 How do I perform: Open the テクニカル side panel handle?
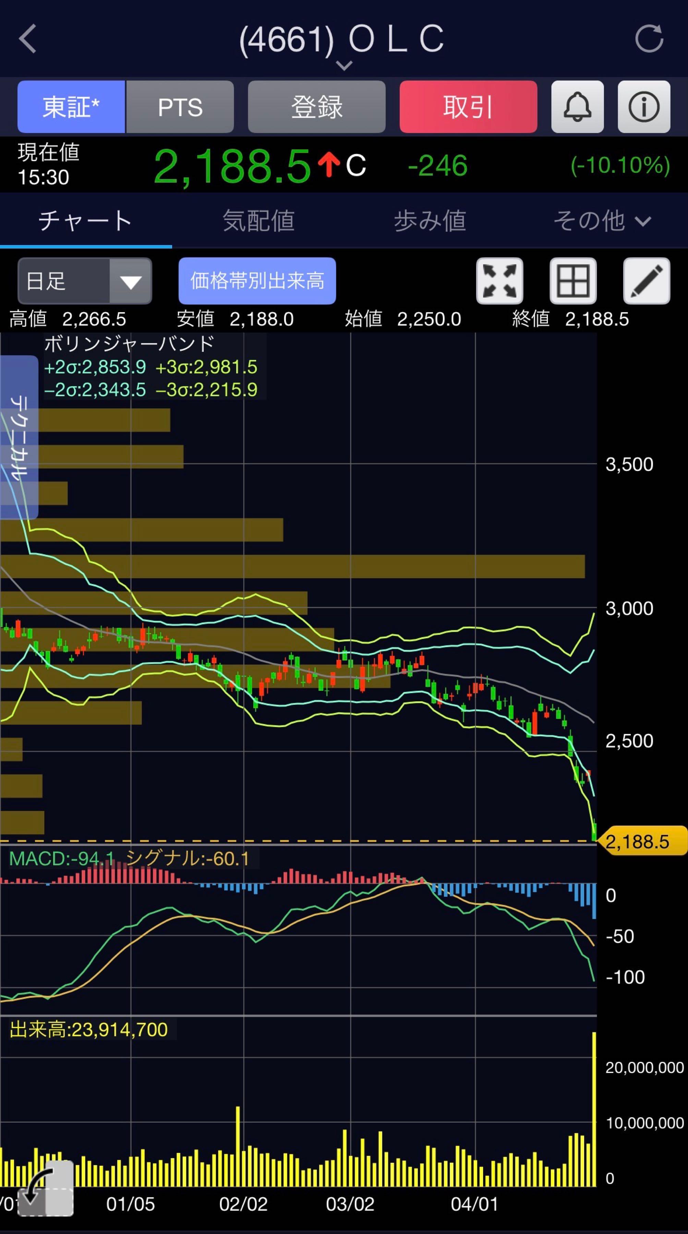[19, 437]
